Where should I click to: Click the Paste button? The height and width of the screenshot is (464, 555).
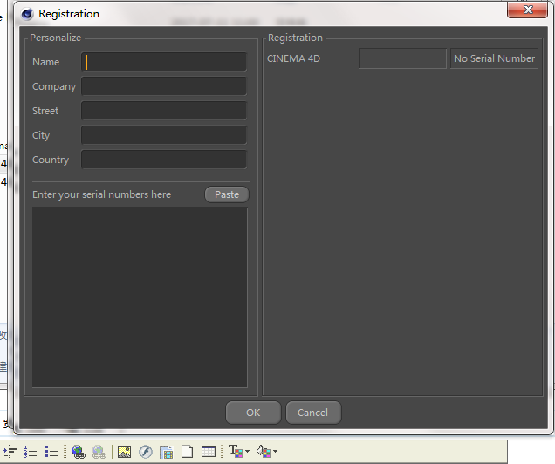pyautogui.click(x=227, y=194)
